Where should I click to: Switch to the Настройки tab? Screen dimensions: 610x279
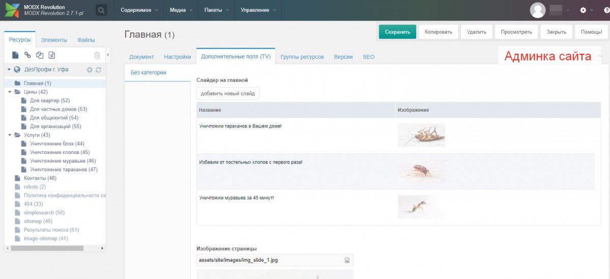click(x=177, y=57)
